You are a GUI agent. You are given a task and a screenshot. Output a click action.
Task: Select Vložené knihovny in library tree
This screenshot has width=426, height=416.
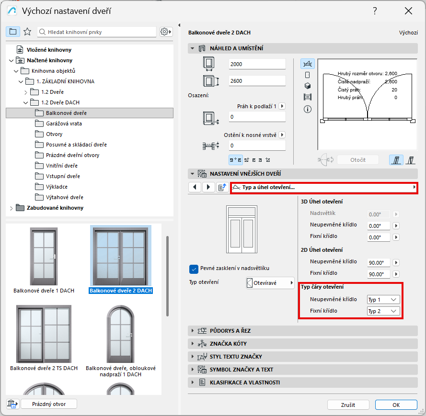(x=49, y=50)
